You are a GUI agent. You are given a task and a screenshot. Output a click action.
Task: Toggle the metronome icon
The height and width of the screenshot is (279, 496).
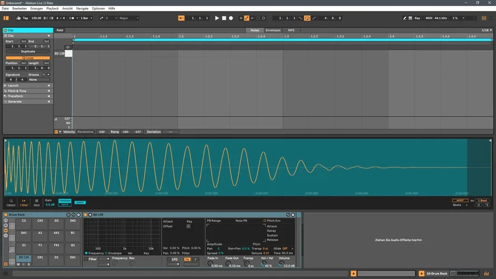click(x=73, y=18)
